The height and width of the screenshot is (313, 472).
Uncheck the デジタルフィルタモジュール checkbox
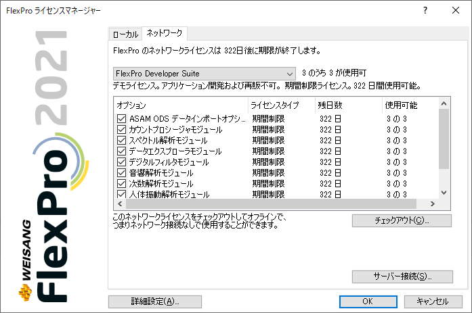click(122, 162)
